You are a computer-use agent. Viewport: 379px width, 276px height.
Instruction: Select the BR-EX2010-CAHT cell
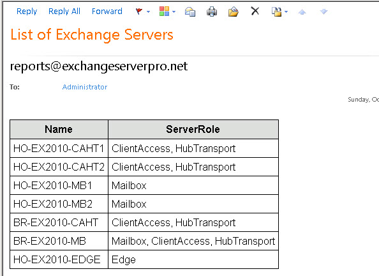click(x=59, y=222)
